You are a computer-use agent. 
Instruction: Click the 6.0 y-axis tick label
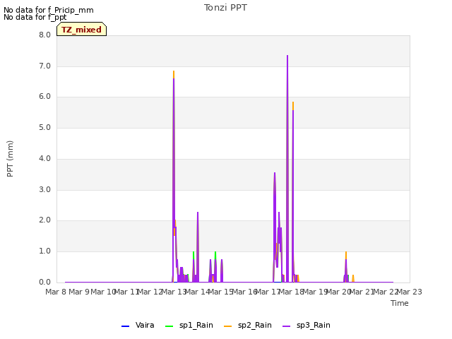coord(45,97)
